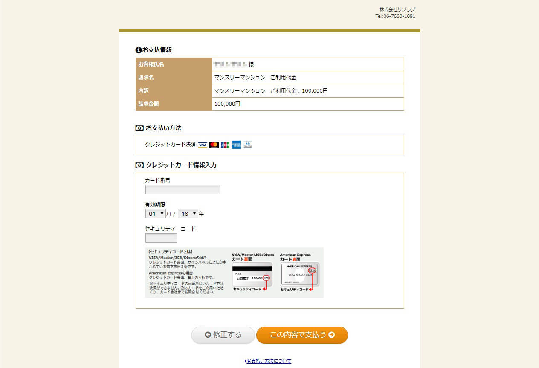Click the American Express card front sample image
Viewport: 539px width, 368px height.
point(300,274)
